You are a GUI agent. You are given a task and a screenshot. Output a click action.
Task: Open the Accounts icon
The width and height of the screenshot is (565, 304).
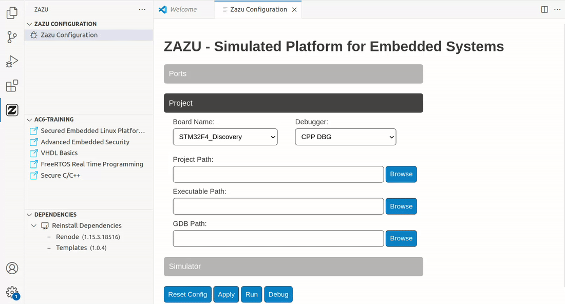12,268
